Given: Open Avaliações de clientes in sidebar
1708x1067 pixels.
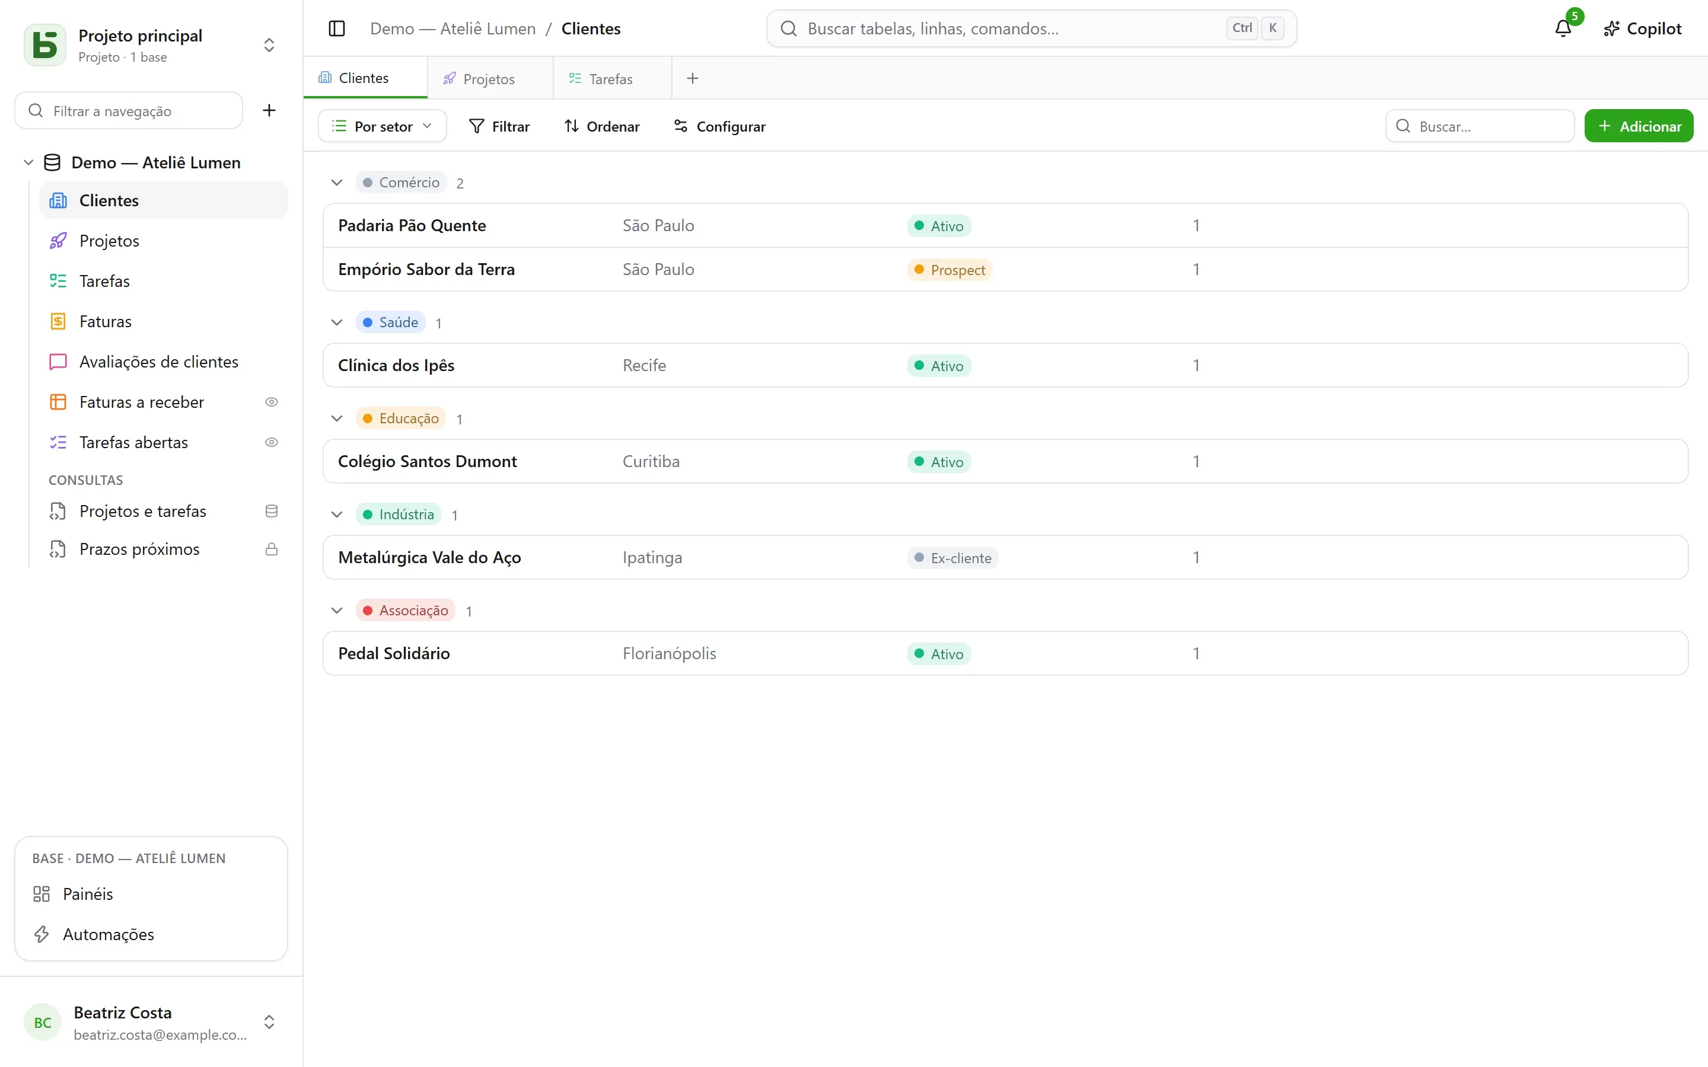Looking at the screenshot, I should (164, 362).
